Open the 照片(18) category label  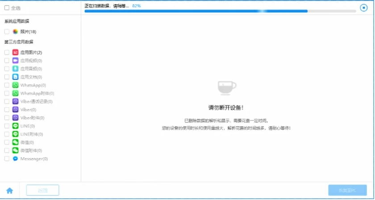click(28, 32)
